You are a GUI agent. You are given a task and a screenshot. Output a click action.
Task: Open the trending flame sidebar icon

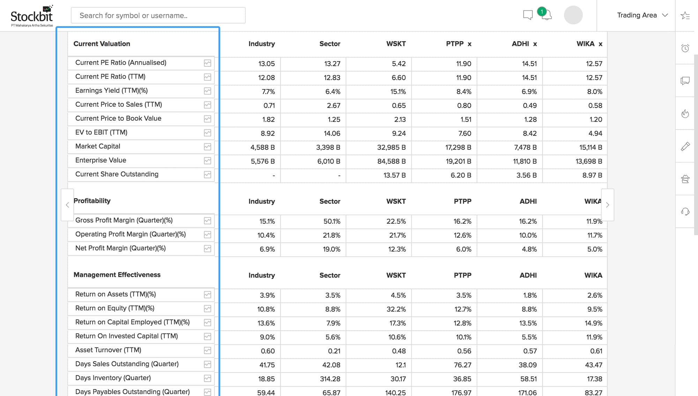[x=685, y=114]
